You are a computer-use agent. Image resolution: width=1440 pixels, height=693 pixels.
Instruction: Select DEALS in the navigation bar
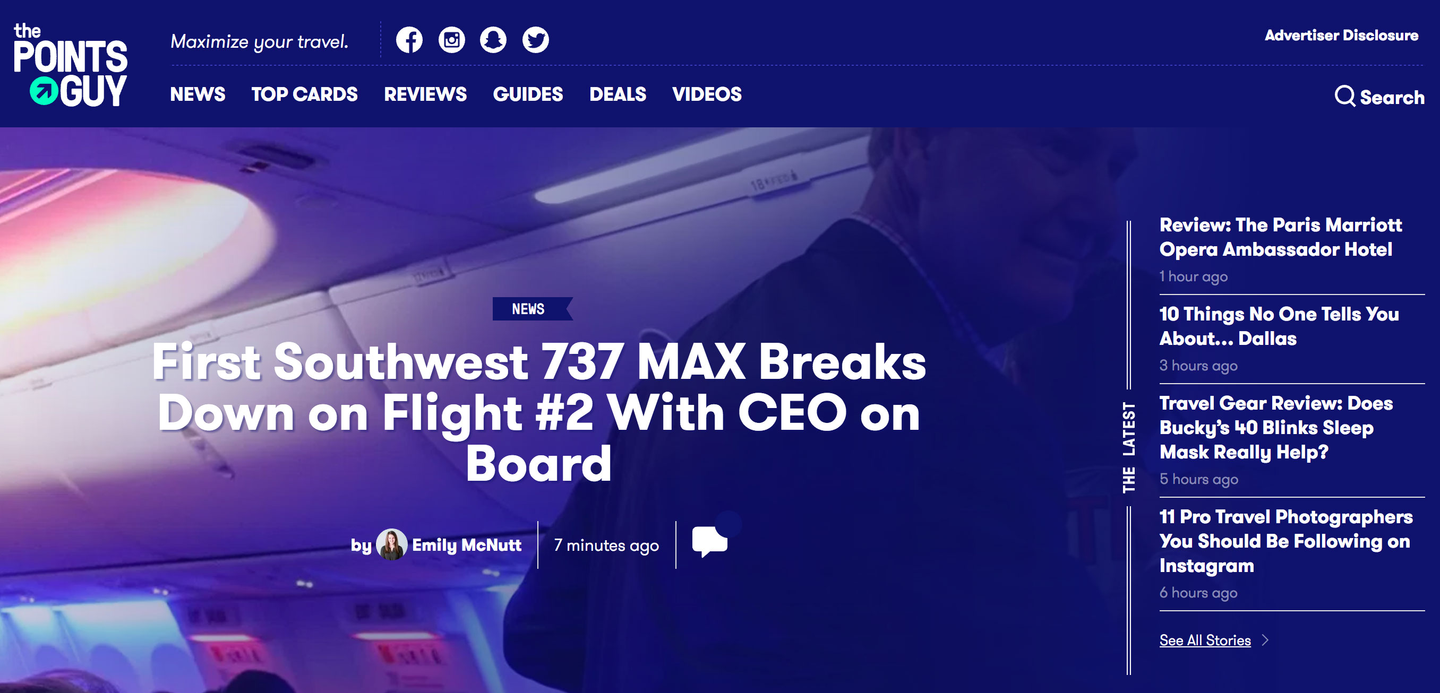tap(618, 94)
